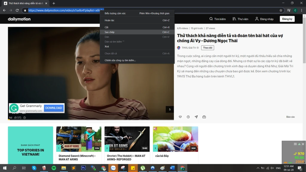Viewport: 306px width, 172px height.
Task: Add video to Watch Later clock icon
Action: (188, 117)
